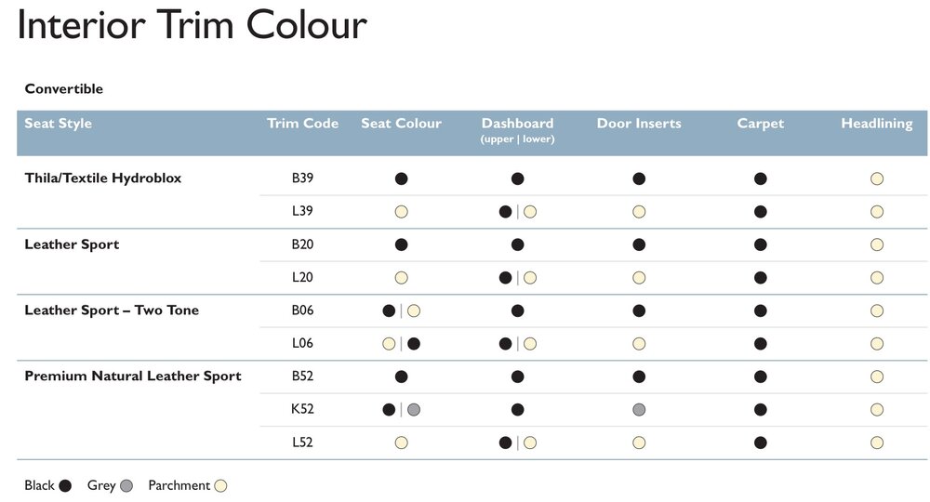
Task: Select trim code B06
Action: pyautogui.click(x=302, y=310)
